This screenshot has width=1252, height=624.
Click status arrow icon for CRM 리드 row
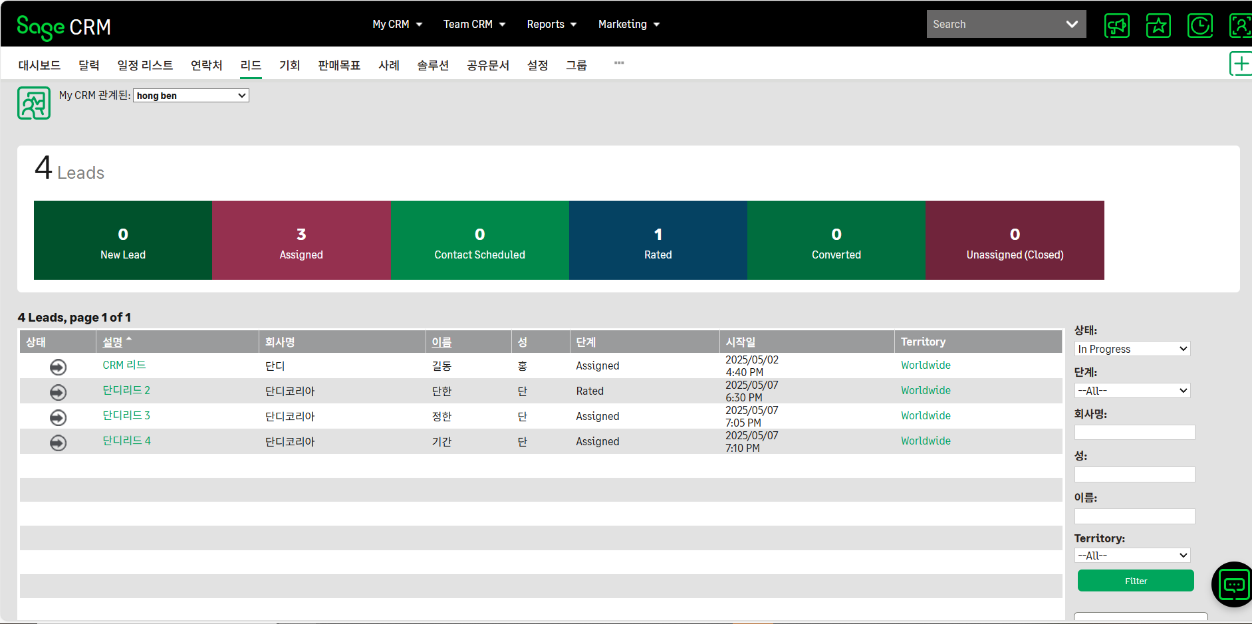click(x=59, y=367)
